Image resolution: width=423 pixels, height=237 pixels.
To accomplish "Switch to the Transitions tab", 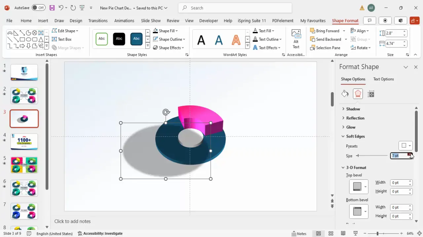I will tap(98, 20).
